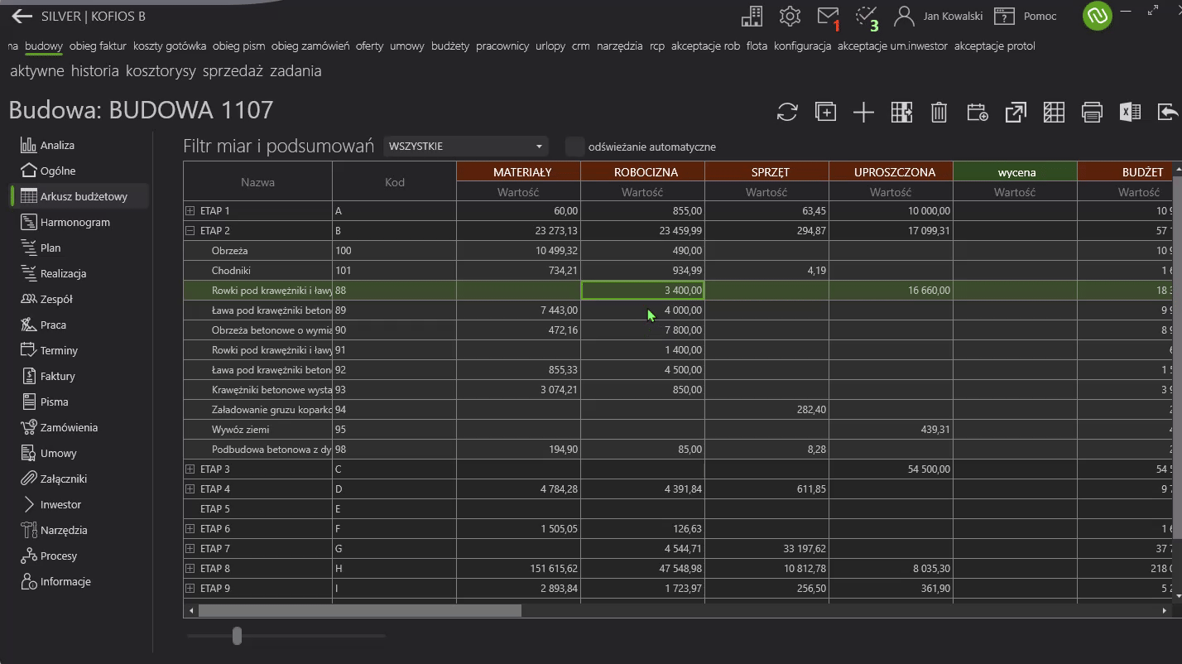1182x664 pixels.
Task: Print the budget sheet
Action: coord(1092,113)
